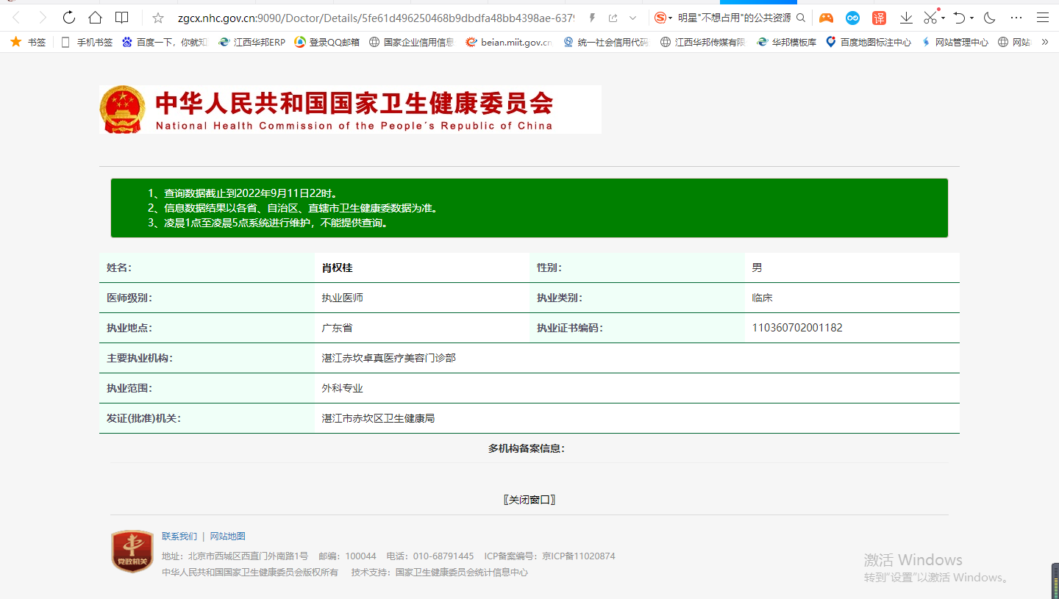
Task: Open the 百度地图标注中心 bookmark
Action: click(869, 42)
